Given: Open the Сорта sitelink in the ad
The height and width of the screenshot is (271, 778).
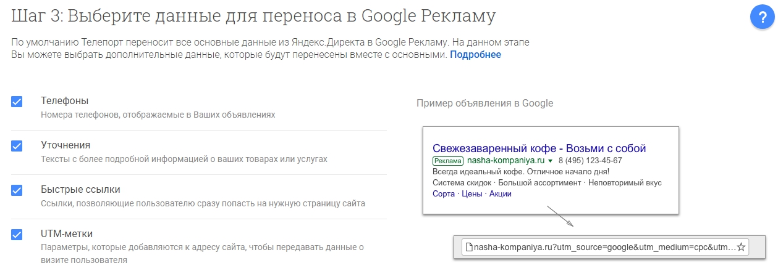Looking at the screenshot, I should click(442, 194).
